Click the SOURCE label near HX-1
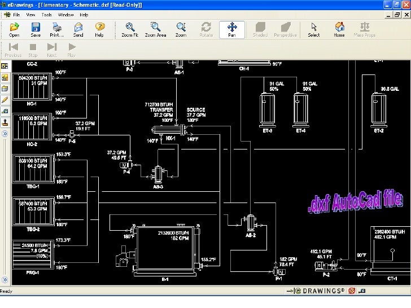 196,110
